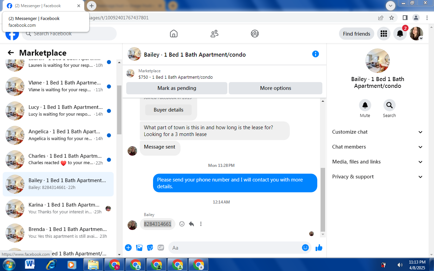This screenshot has height=271, width=434.
Task: Select Bailey's conversation in the list
Action: tap(58, 184)
